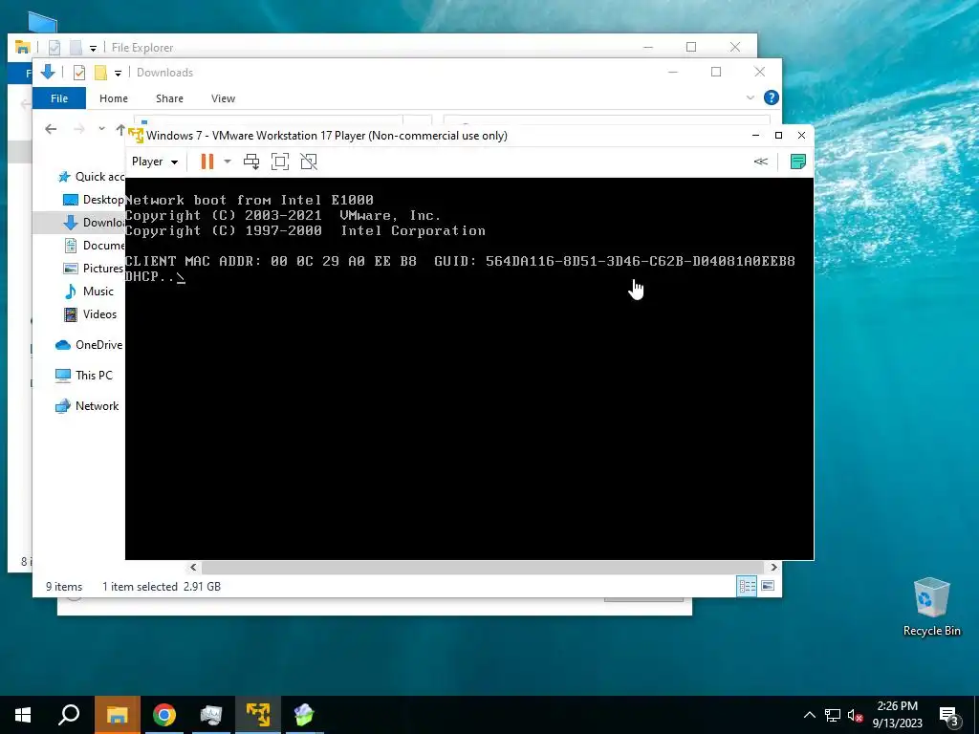This screenshot has height=734, width=979.
Task: Collapse the VMware toolbar device icons
Action: (760, 162)
